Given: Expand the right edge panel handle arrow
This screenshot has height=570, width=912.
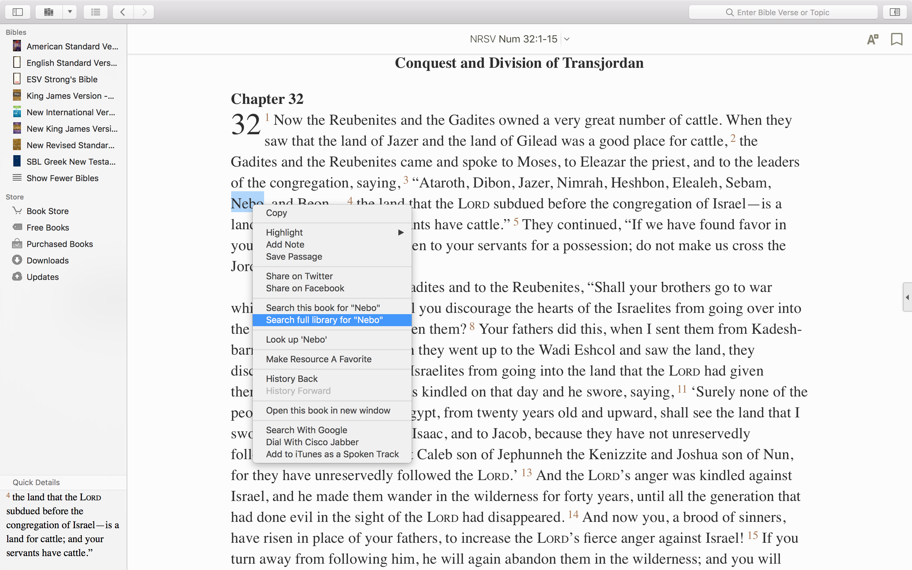Looking at the screenshot, I should tap(908, 297).
